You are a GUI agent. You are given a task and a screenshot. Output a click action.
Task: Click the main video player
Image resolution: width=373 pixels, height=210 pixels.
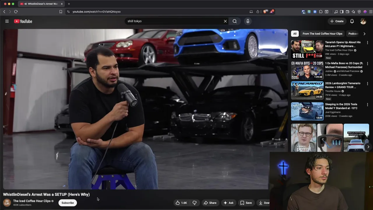click(145, 109)
